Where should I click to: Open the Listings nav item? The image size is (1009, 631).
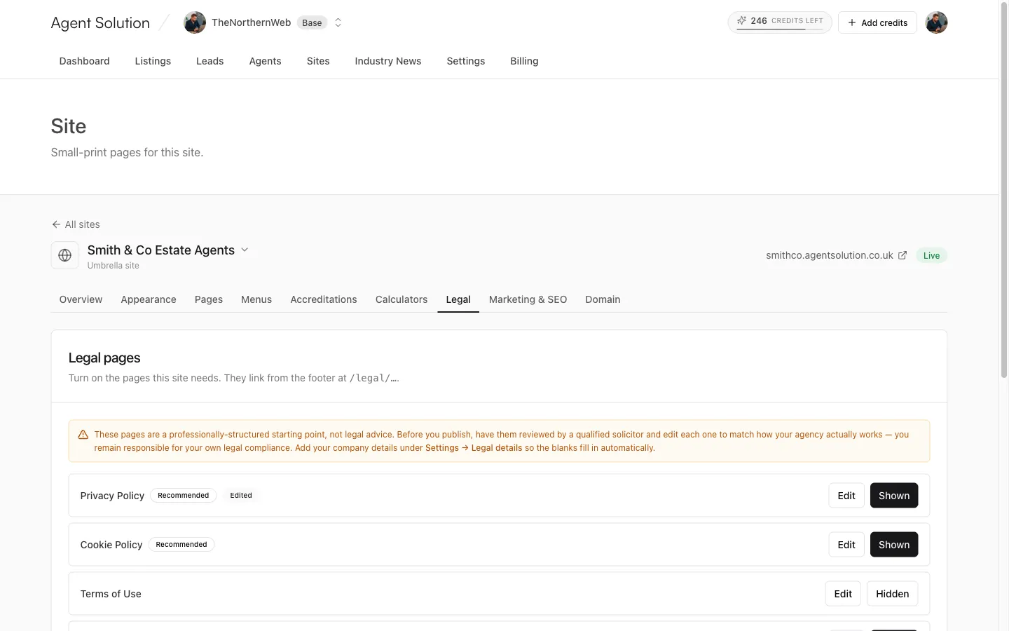pyautogui.click(x=153, y=61)
